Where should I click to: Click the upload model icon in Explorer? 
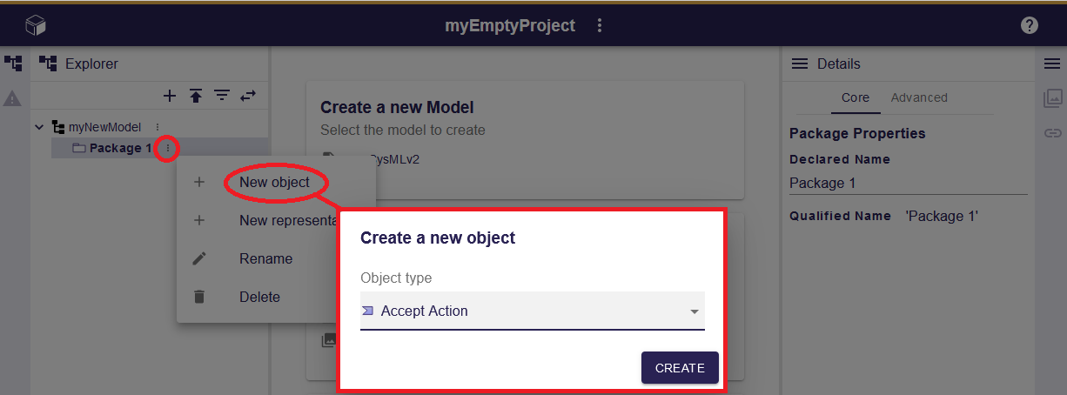[196, 96]
